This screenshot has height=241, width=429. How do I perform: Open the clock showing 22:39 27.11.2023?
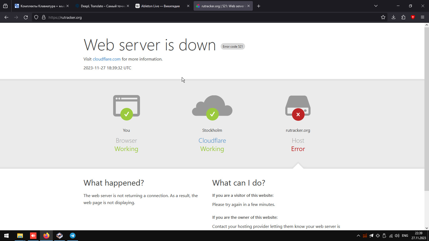point(419,236)
